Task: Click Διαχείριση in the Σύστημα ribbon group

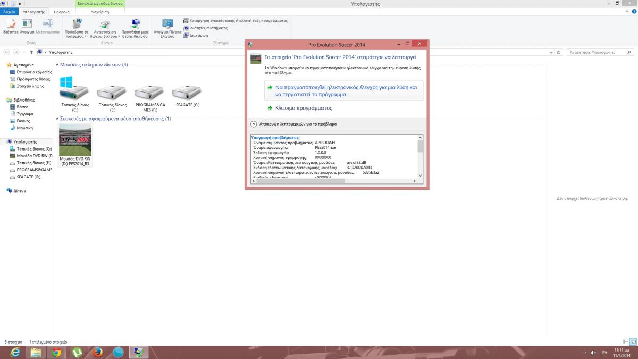Action: pyautogui.click(x=196, y=35)
